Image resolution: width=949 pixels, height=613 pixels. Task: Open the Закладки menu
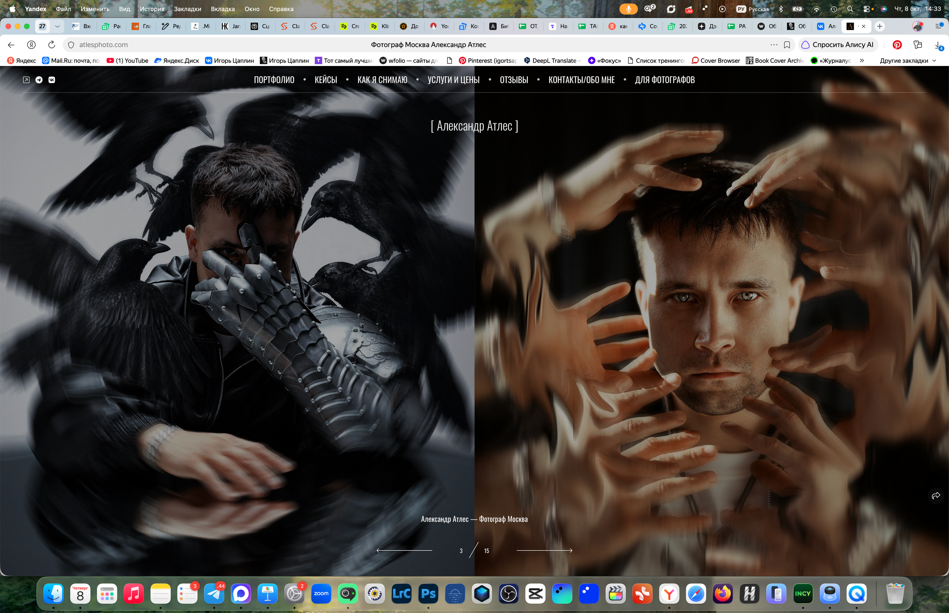tap(187, 9)
